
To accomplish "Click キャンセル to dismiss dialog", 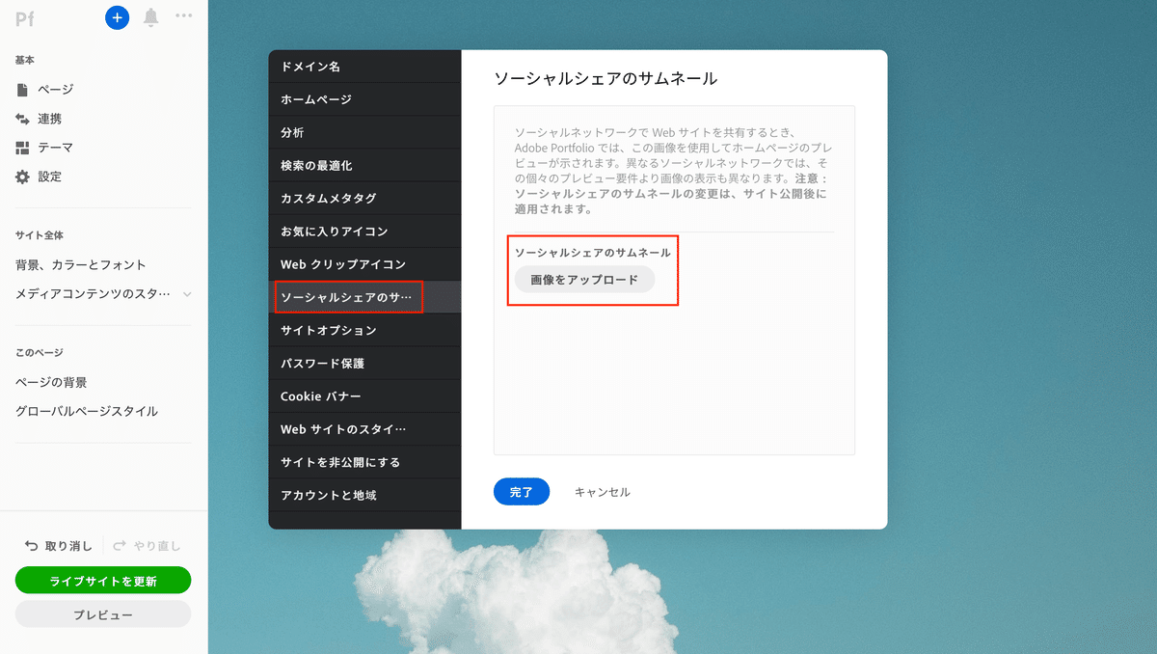I will click(602, 492).
